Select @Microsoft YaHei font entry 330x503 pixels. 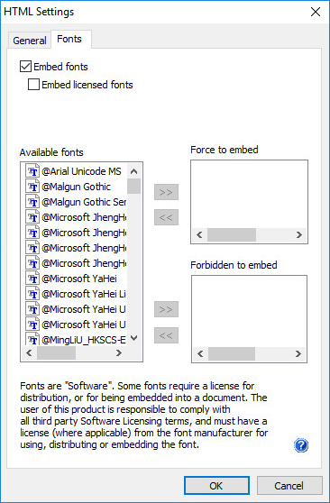[79, 279]
